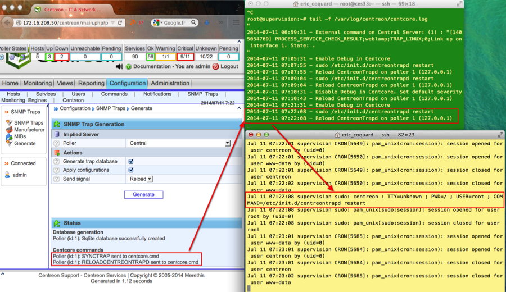The height and width of the screenshot is (292, 506).
Task: Click the help icon beside Send signal
Action: coord(56,179)
